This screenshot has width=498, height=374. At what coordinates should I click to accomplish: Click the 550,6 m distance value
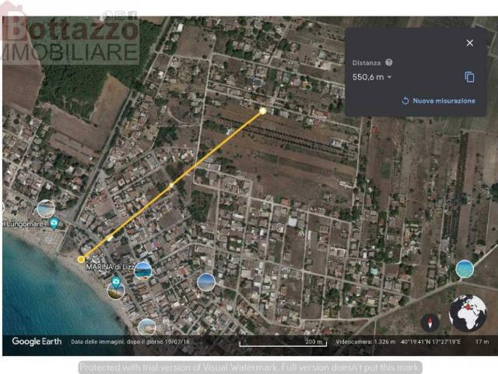368,77
